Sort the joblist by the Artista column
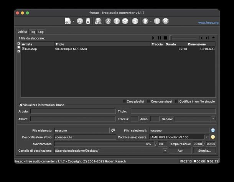234x182 pixels. [x=38, y=44]
